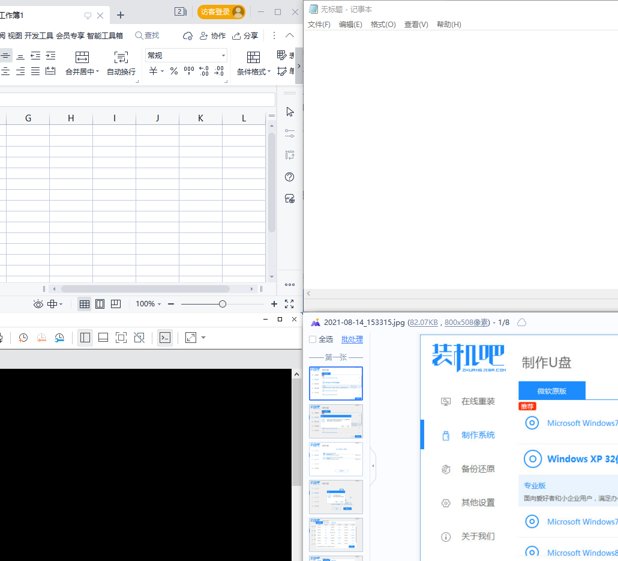This screenshot has width=618, height=561.
Task: Click the selection arrow tool in side panel
Action: (290, 112)
